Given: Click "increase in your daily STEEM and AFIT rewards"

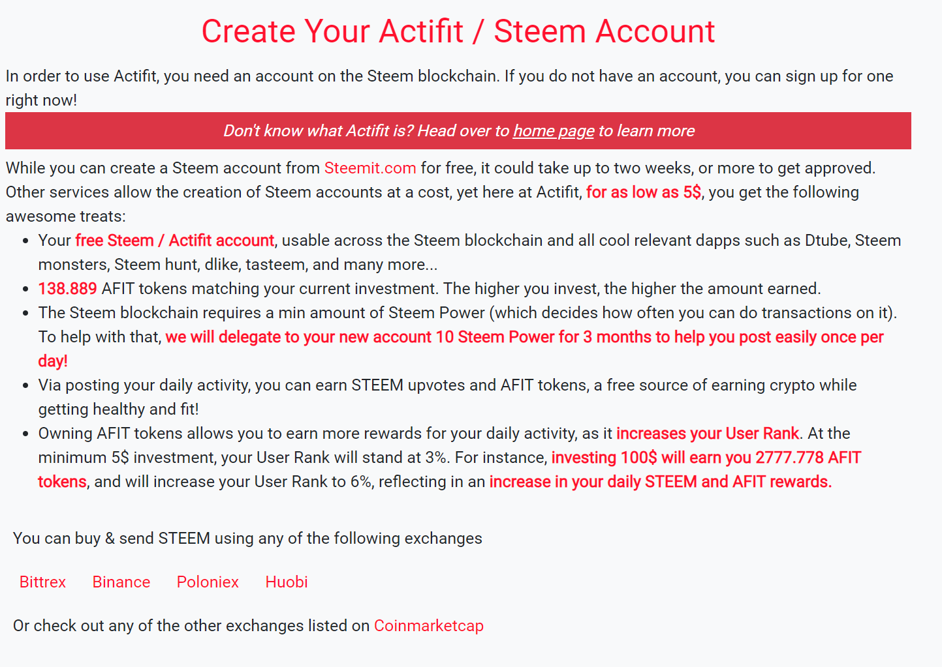Looking at the screenshot, I should coord(660,482).
